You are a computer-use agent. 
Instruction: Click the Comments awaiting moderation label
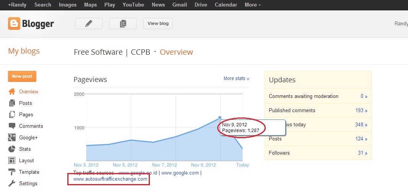click(303, 96)
